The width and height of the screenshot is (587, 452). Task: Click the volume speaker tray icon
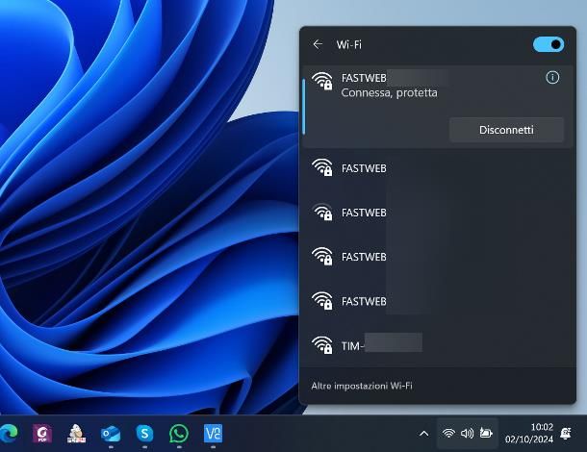[x=468, y=434]
